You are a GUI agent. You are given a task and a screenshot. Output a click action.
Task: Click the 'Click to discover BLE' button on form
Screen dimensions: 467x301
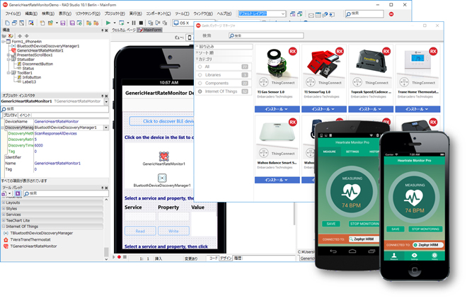(x=162, y=121)
